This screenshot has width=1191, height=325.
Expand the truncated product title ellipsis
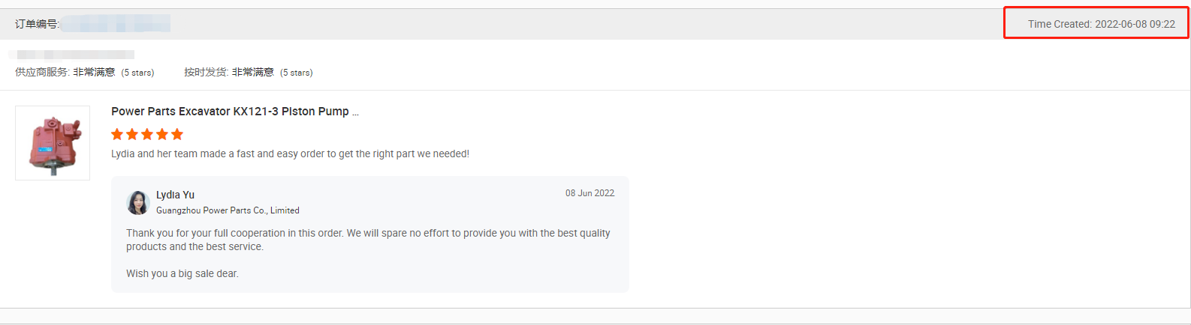pyautogui.click(x=355, y=112)
